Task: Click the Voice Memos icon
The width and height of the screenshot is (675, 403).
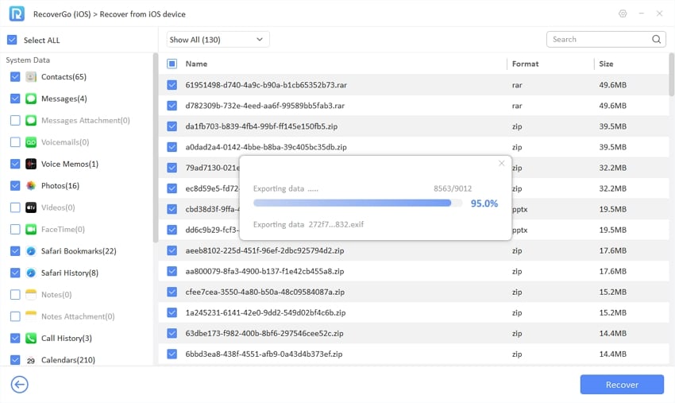Action: pyautogui.click(x=31, y=164)
